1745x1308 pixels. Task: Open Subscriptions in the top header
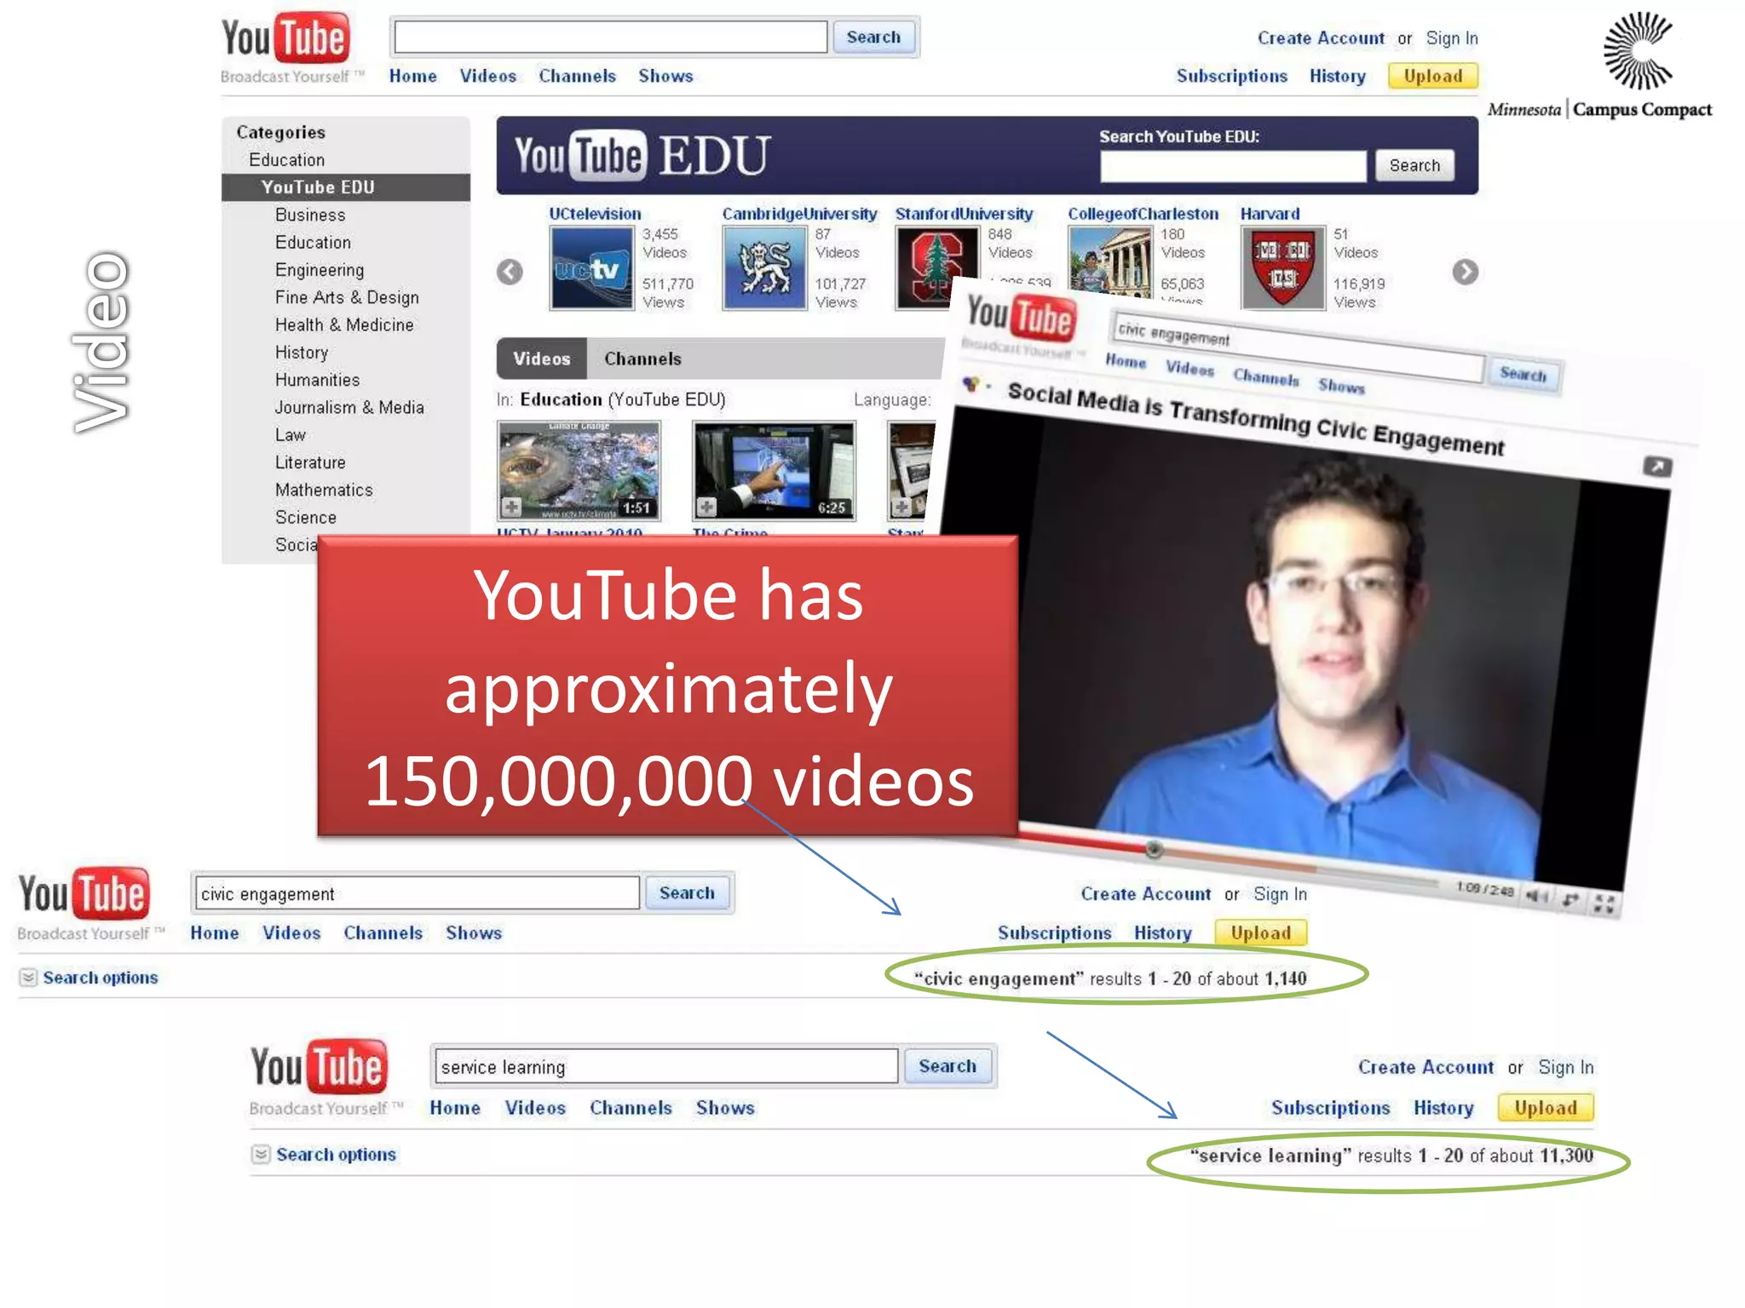click(x=1232, y=76)
